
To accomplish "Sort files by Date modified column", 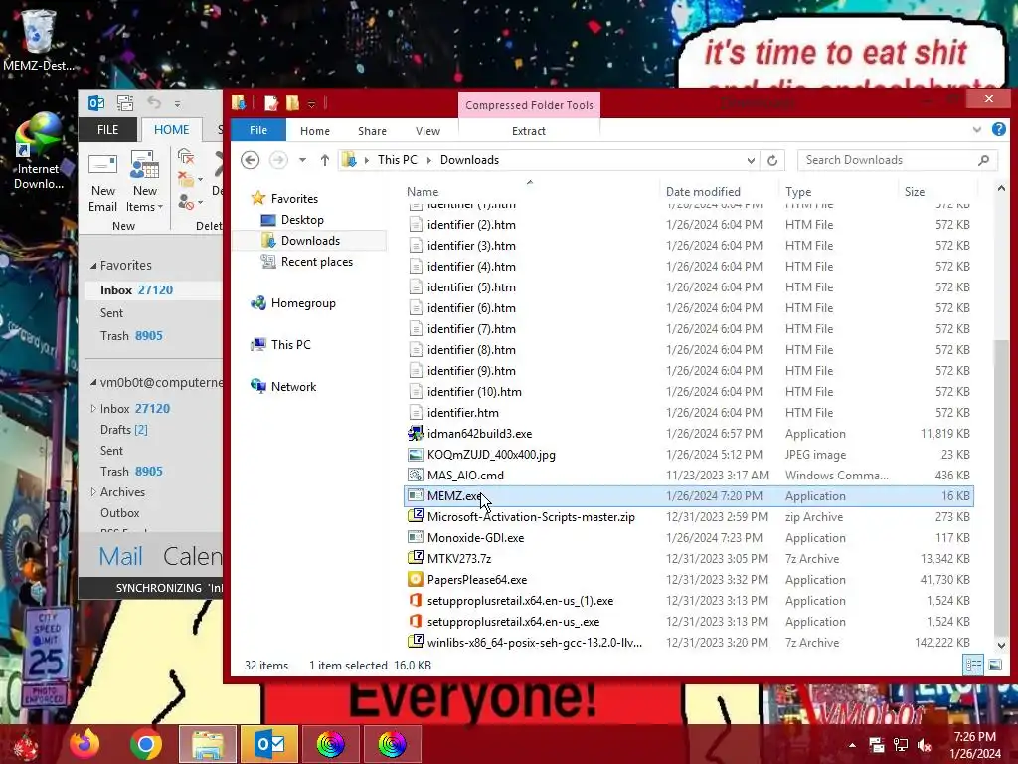I will [x=703, y=192].
